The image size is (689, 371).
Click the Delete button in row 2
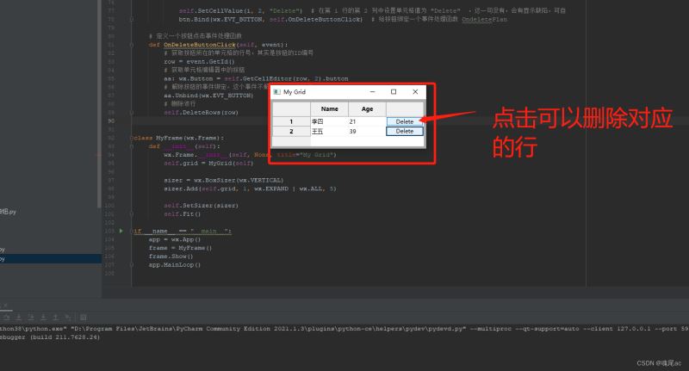(x=405, y=132)
